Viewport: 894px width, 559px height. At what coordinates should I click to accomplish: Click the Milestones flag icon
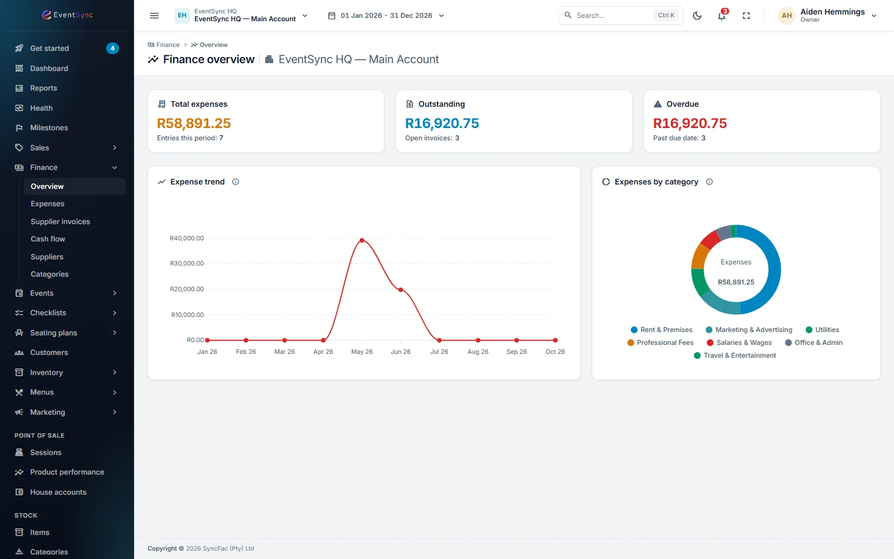19,127
